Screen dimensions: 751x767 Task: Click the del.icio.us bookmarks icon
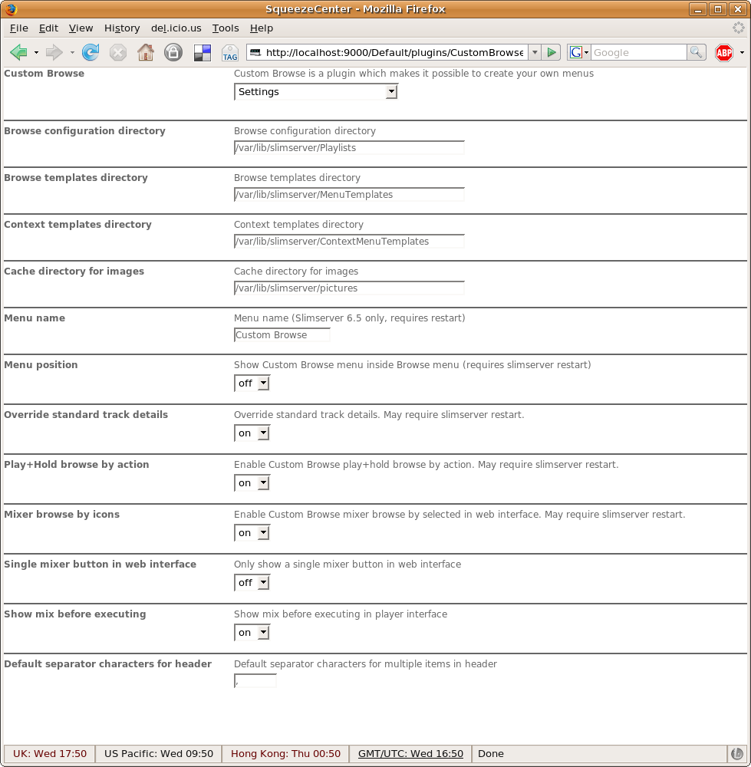202,52
